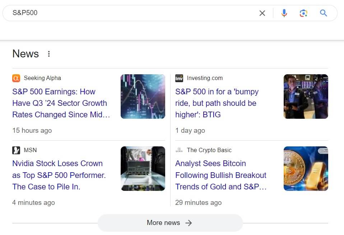Click The Crypto Basic logo icon
The image size is (344, 235).
[x=179, y=150]
